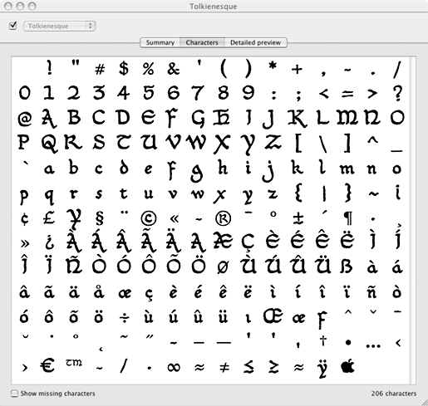Click the character grid vertical scrollbar track
This screenshot has height=406, width=428.
412,220
